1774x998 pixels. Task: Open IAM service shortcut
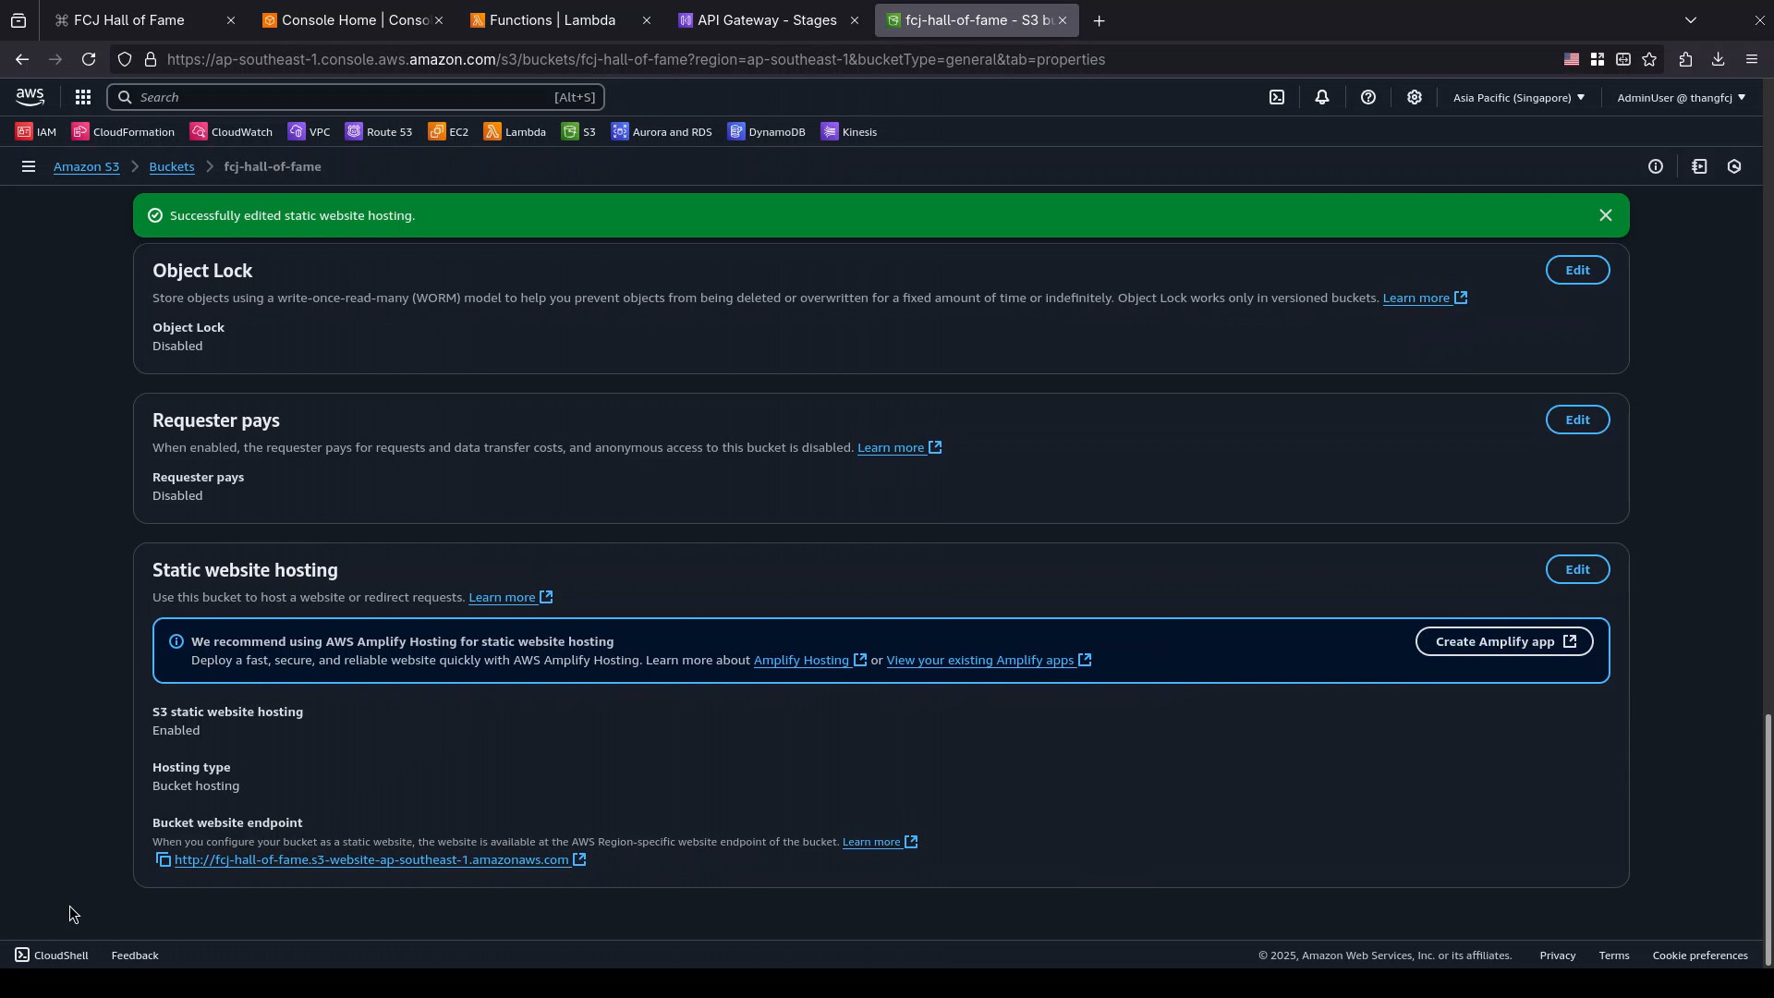[x=36, y=132]
